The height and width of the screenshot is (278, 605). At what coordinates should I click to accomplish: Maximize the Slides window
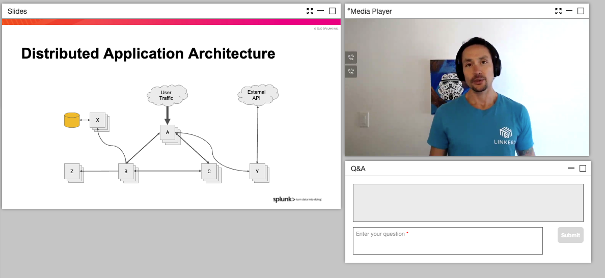pos(332,11)
